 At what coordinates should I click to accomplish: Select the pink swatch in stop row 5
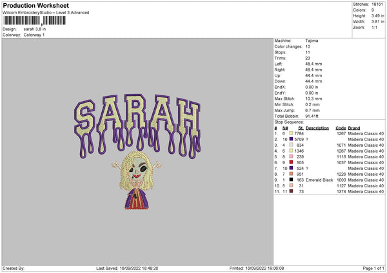tap(292, 156)
